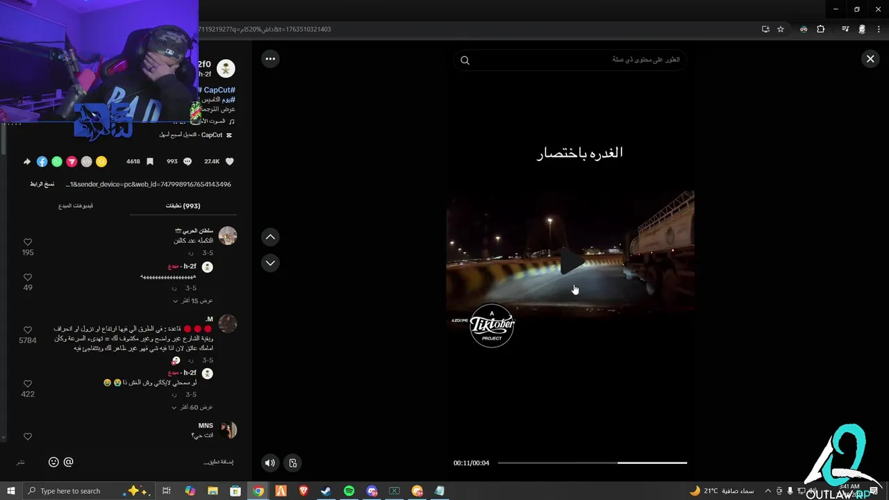Open Copilot from the taskbar
The width and height of the screenshot is (889, 500).
(x=190, y=491)
